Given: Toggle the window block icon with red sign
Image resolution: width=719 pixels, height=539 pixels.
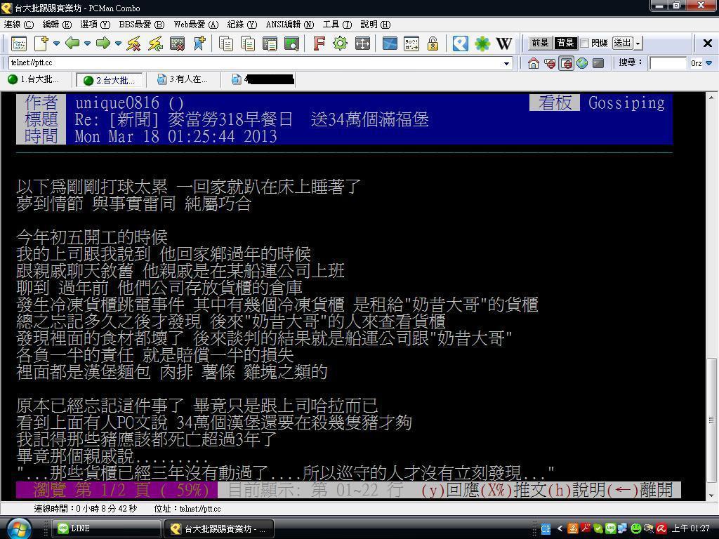Looking at the screenshot, I should [x=567, y=63].
